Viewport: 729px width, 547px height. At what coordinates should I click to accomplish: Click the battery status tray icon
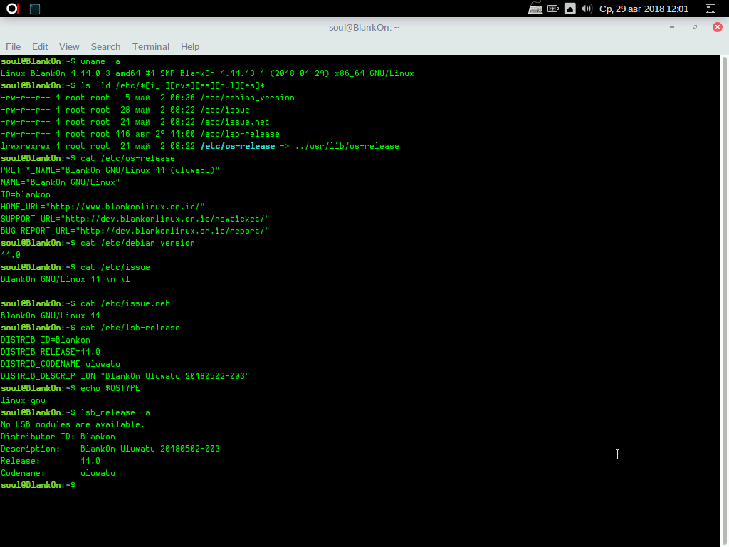[x=552, y=9]
